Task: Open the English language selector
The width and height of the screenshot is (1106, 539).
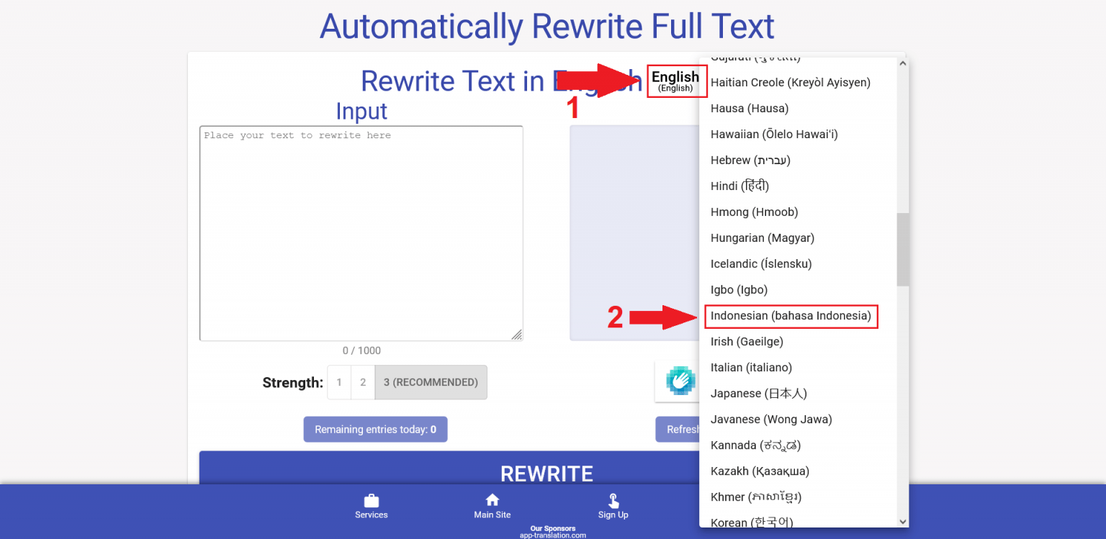Action: pyautogui.click(x=676, y=81)
